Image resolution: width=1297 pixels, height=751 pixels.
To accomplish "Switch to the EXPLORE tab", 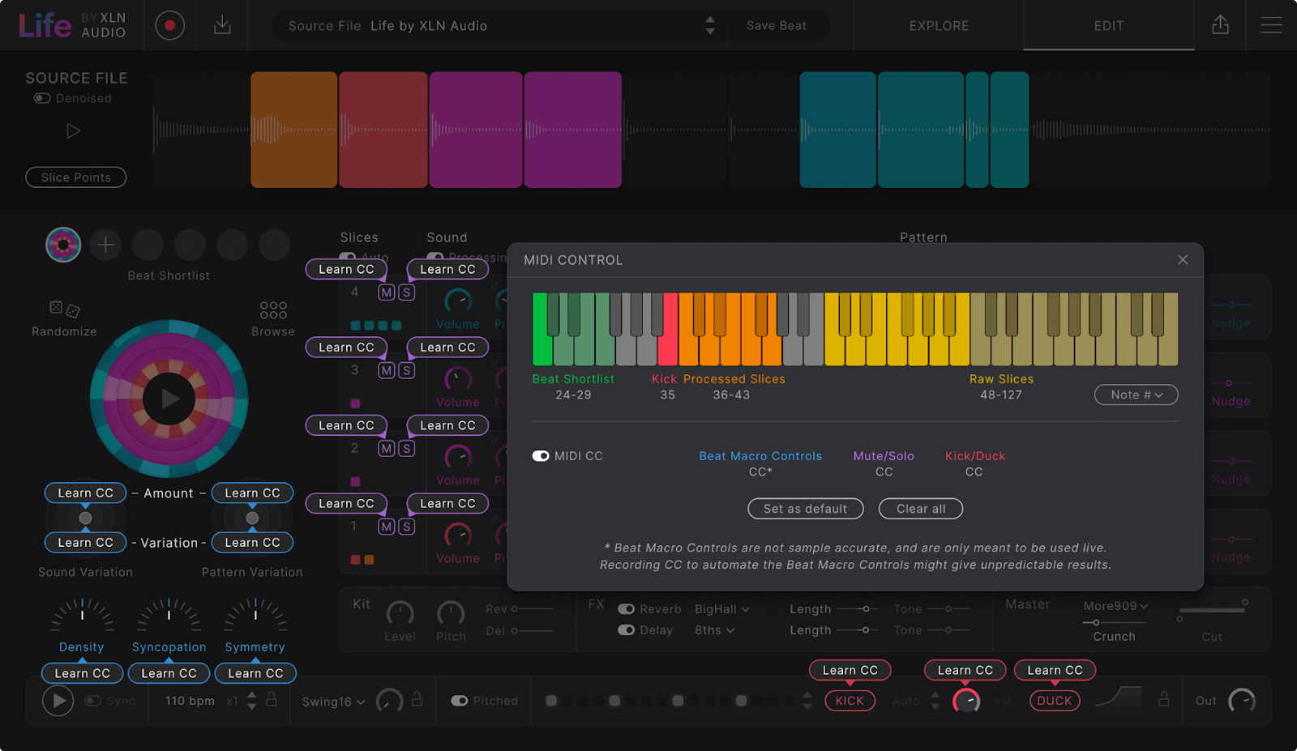I will pos(939,26).
